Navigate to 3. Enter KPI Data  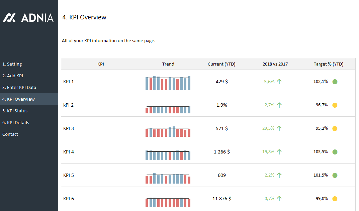click(19, 88)
